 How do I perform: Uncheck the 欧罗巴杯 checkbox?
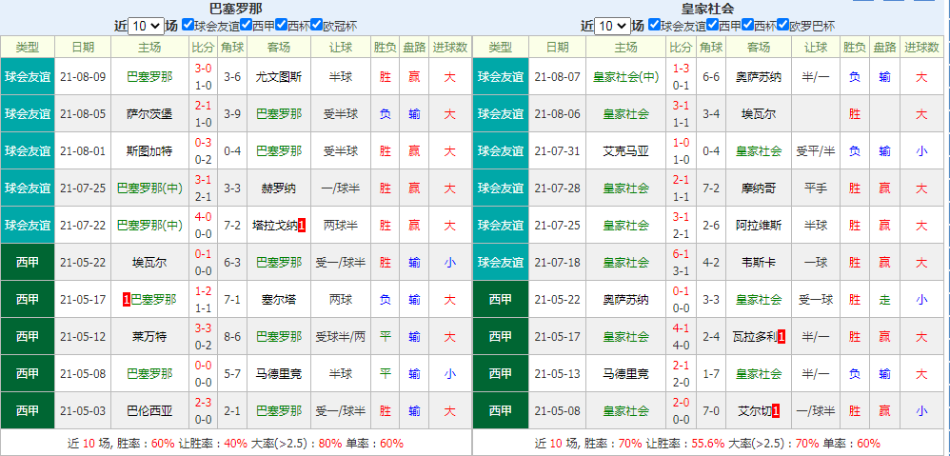pos(782,25)
